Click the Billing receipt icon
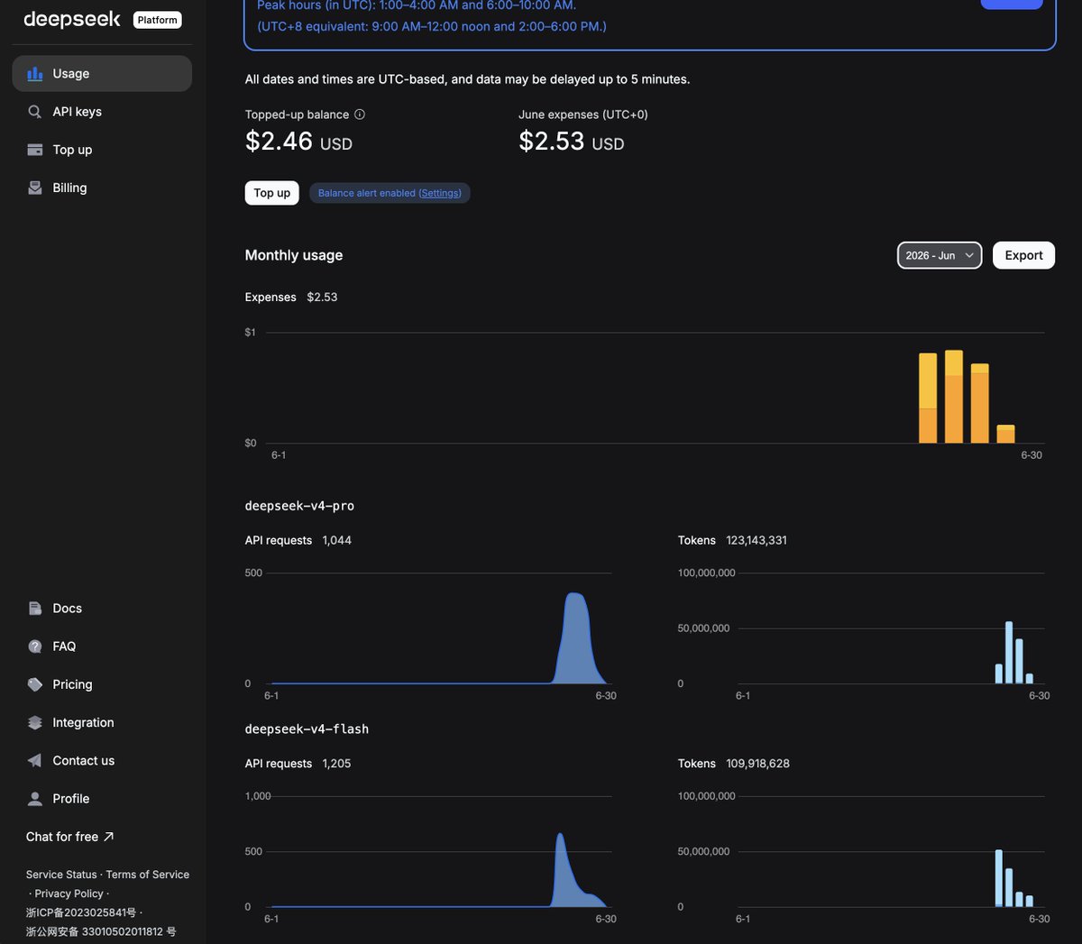Screen dimensions: 1082x944 click(x=35, y=188)
